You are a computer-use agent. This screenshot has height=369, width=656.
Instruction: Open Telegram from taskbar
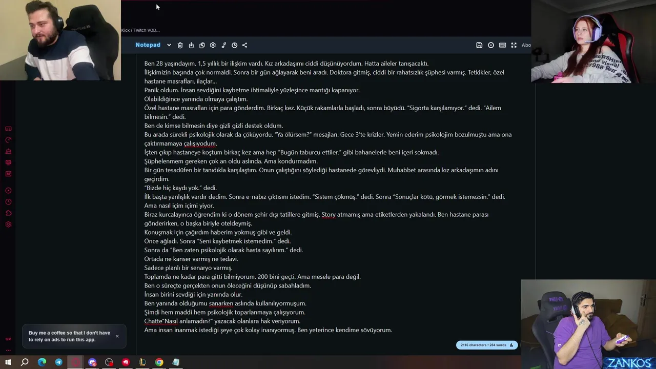(58, 362)
